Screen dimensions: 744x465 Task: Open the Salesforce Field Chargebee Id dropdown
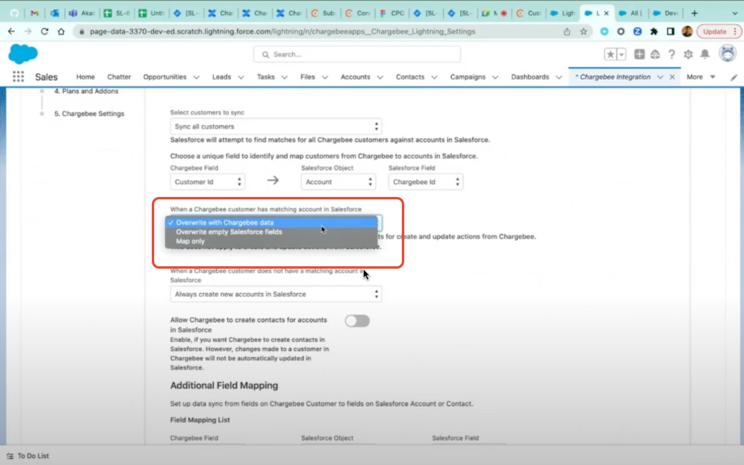pos(426,182)
